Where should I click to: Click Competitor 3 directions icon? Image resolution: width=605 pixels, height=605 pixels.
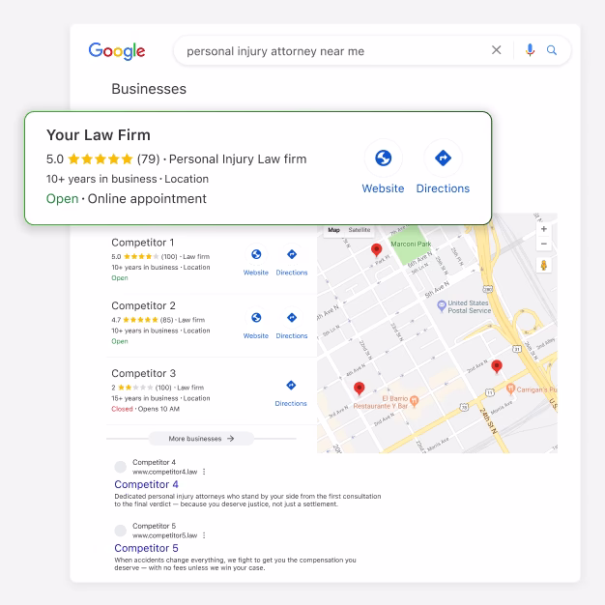[x=291, y=385]
